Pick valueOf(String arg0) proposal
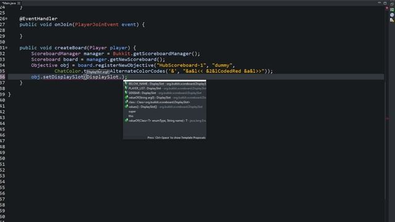Viewport: 395px width, 222px height. click(165, 97)
